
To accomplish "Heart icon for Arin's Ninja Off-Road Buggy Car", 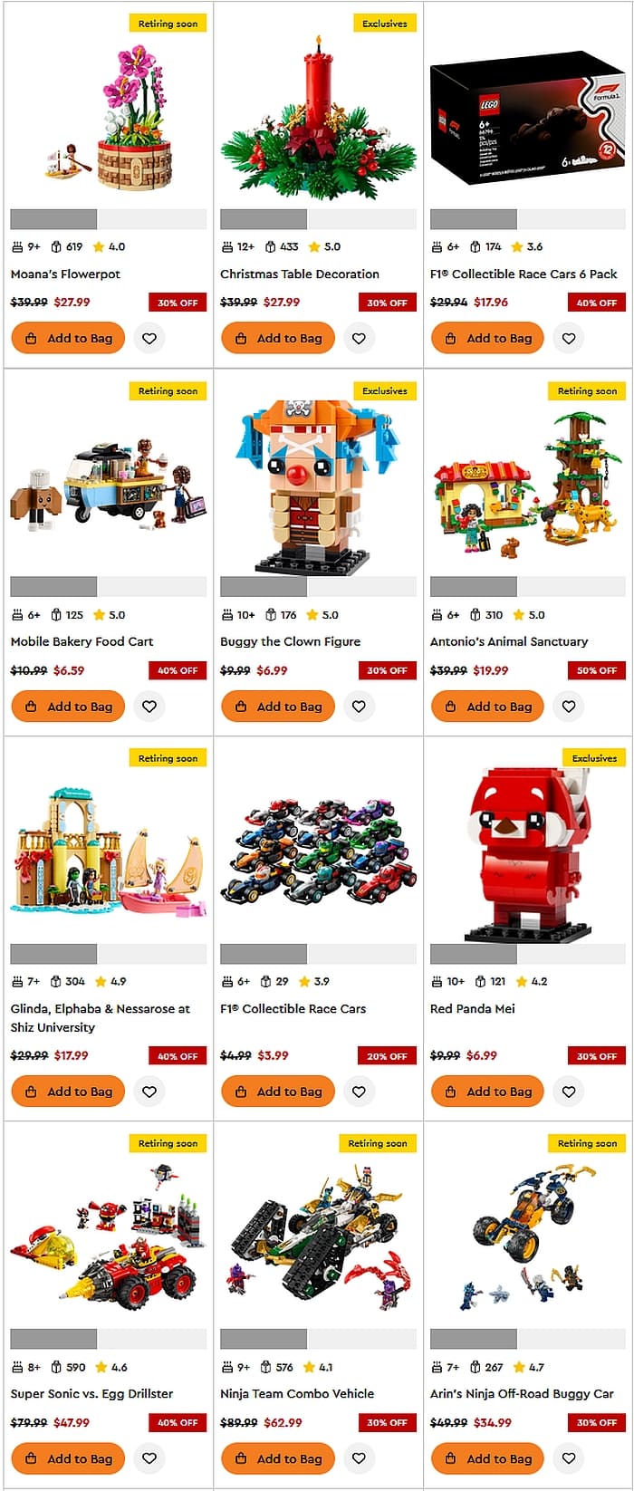I will [x=569, y=1458].
